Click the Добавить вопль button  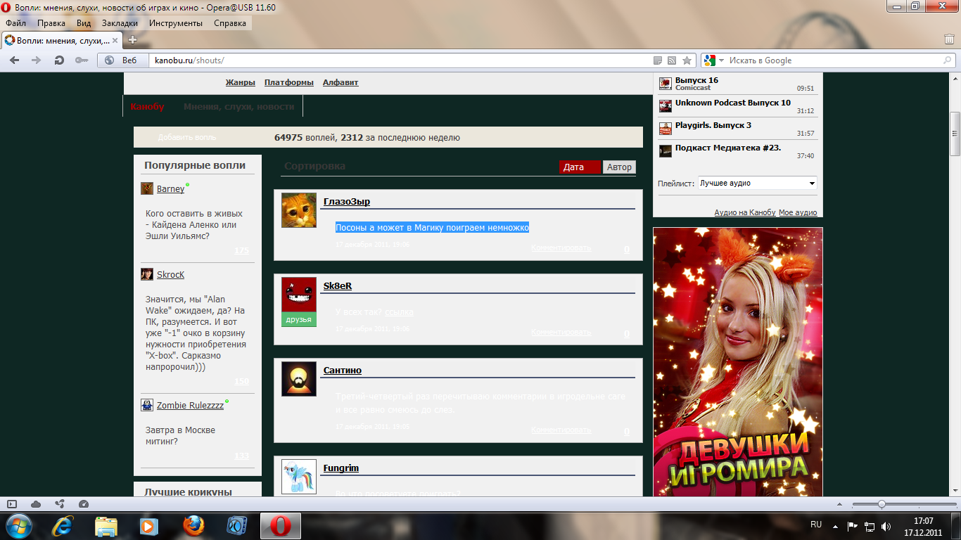pos(187,137)
